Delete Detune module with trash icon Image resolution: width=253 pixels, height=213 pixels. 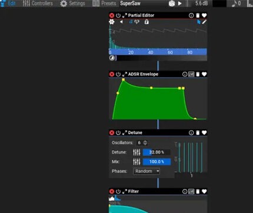tap(198, 133)
